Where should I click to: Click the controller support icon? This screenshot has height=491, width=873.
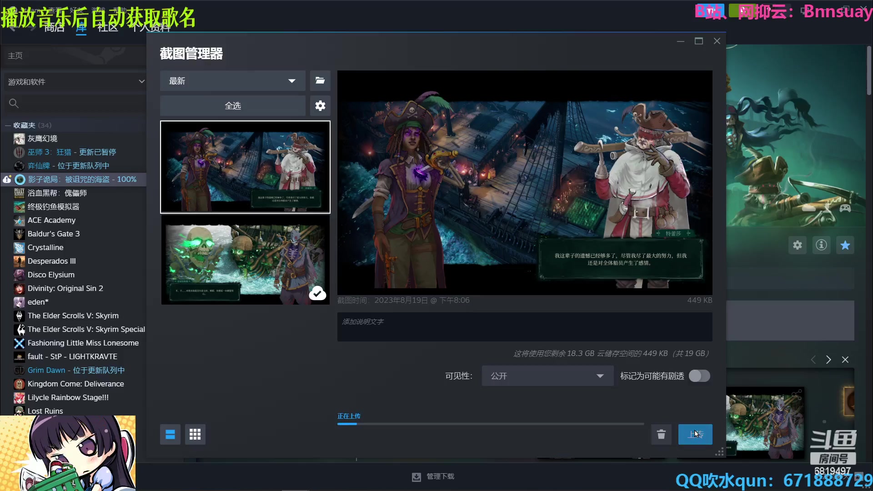845,208
